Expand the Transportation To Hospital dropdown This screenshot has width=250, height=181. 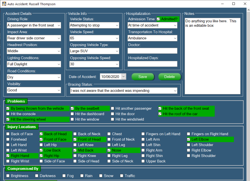pyautogui.click(x=175, y=38)
